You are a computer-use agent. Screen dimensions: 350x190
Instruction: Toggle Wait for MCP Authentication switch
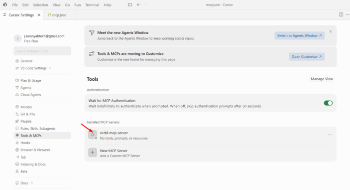pyautogui.click(x=328, y=103)
